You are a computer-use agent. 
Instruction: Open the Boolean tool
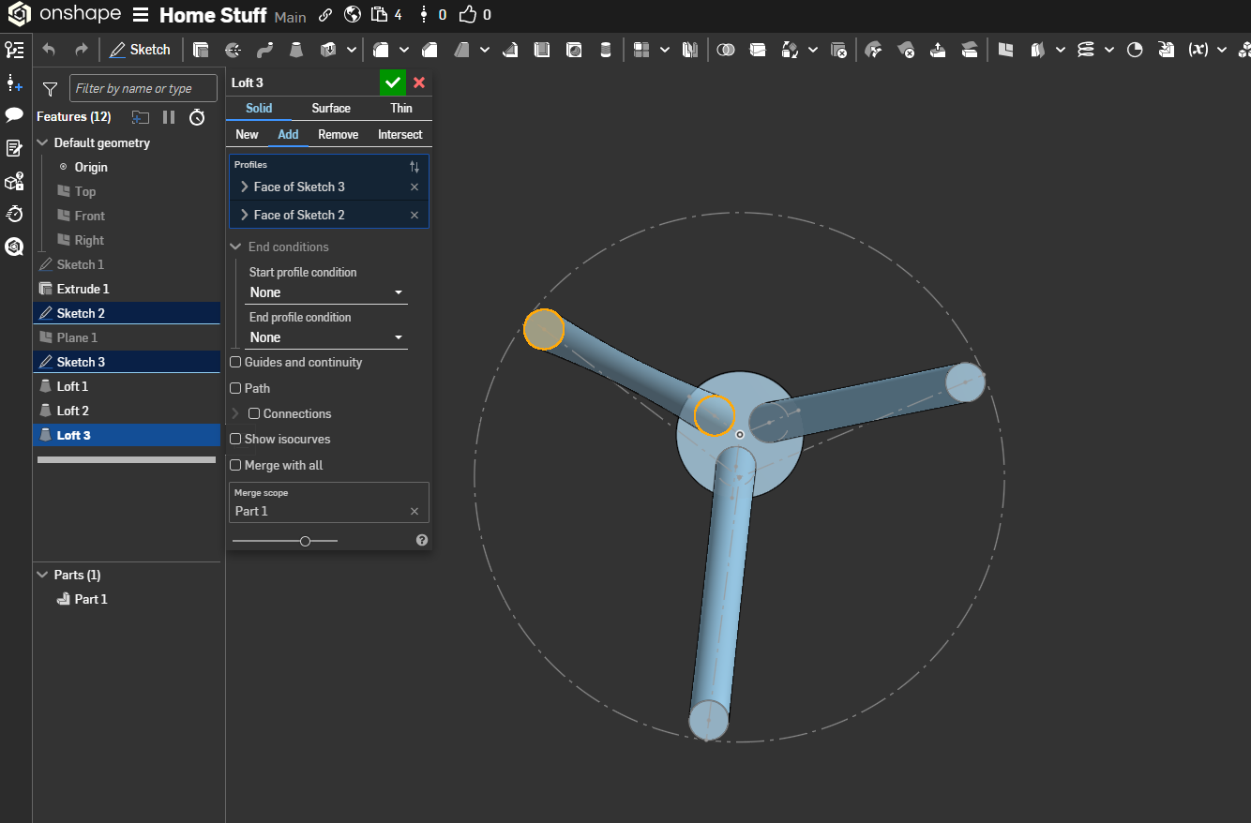(725, 50)
